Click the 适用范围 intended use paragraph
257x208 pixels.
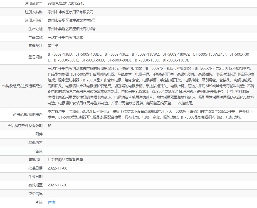[150, 114]
